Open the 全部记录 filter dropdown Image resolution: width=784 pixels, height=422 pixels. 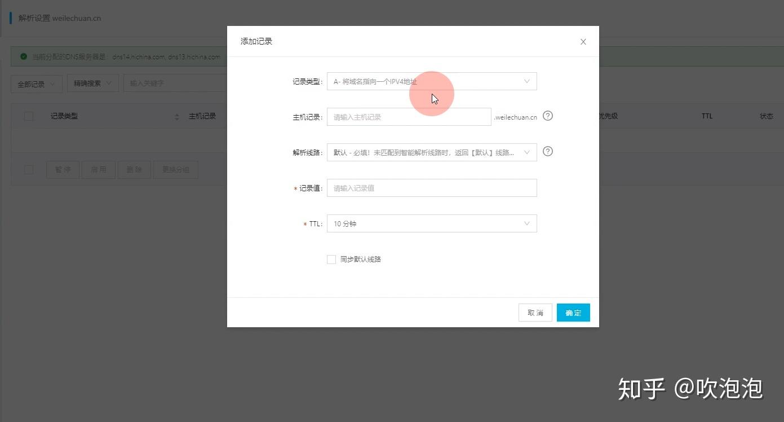(x=37, y=84)
